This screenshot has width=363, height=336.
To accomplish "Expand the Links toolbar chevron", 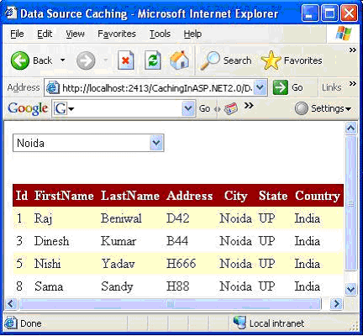I will coord(353,84).
